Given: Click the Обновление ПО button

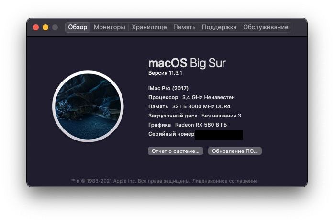Looking at the screenshot, I should click(235, 151).
